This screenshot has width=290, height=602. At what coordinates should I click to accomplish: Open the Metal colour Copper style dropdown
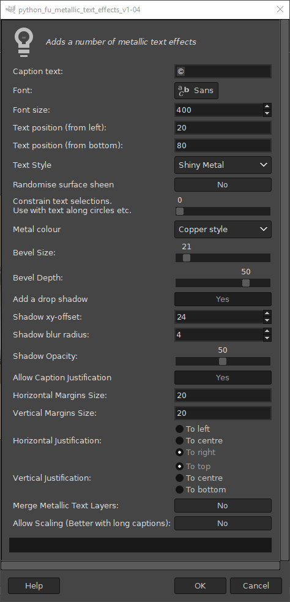tap(223, 229)
